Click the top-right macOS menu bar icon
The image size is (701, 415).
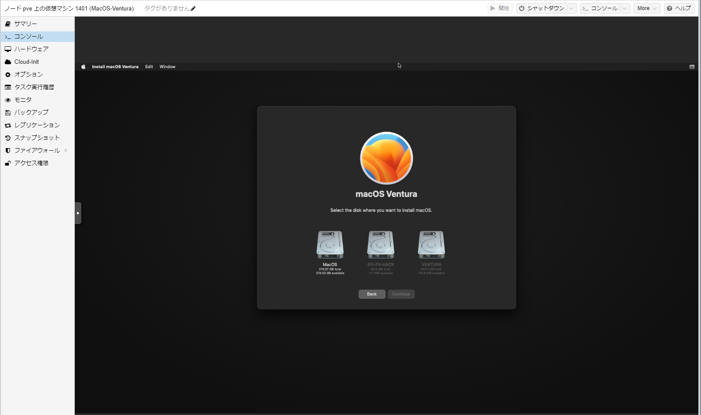(x=692, y=67)
